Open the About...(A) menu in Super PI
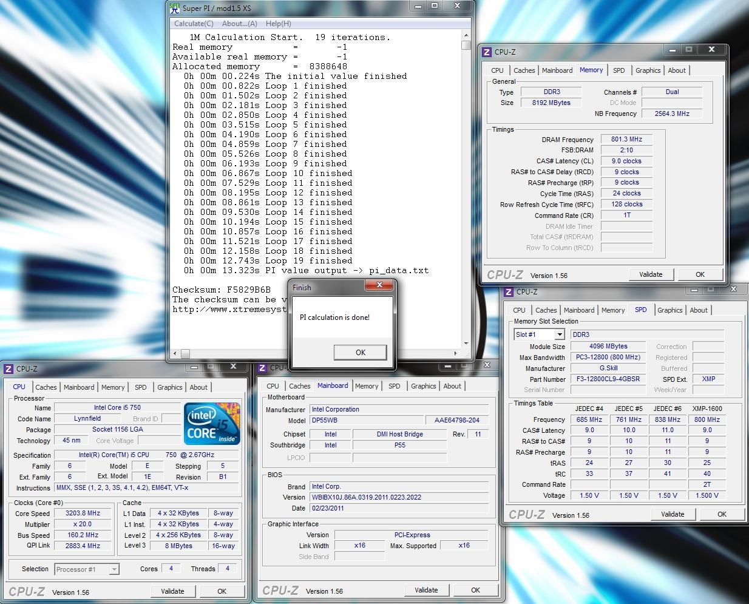This screenshot has width=749, height=604. point(240,24)
